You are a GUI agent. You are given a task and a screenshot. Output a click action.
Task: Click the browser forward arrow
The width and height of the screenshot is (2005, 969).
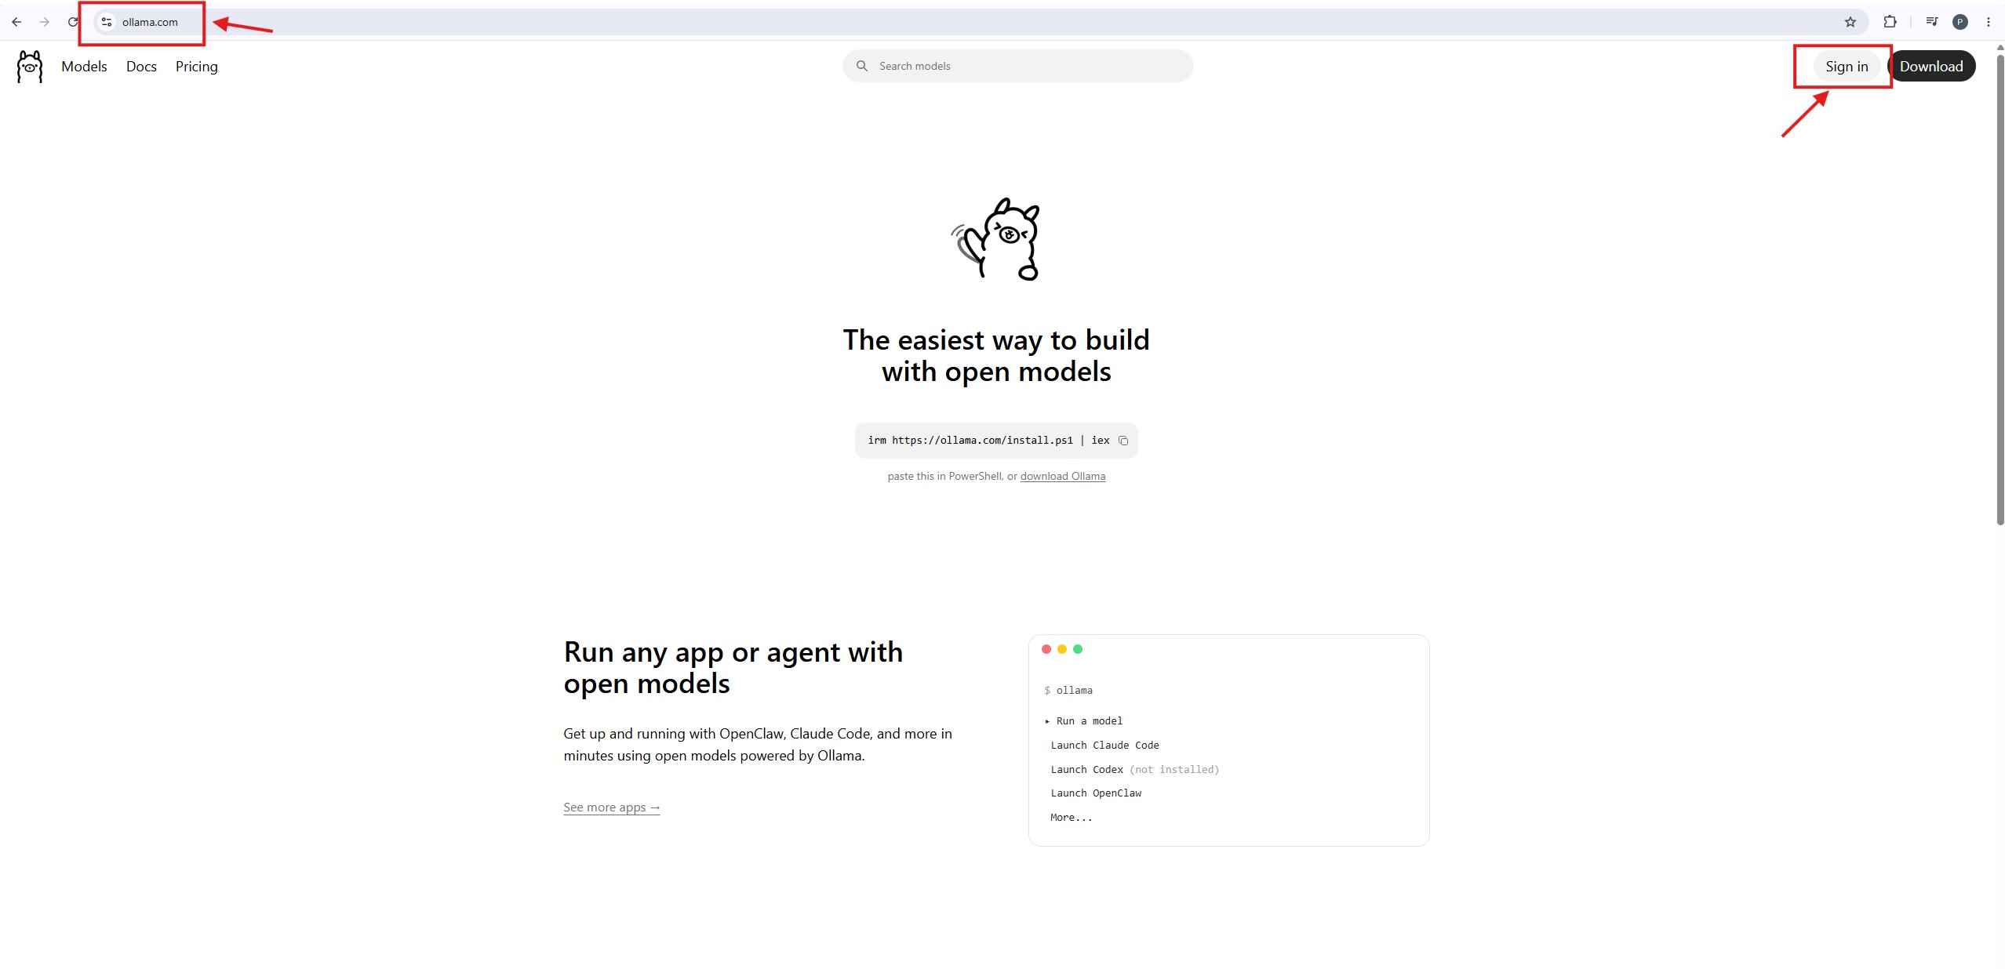[x=45, y=22]
